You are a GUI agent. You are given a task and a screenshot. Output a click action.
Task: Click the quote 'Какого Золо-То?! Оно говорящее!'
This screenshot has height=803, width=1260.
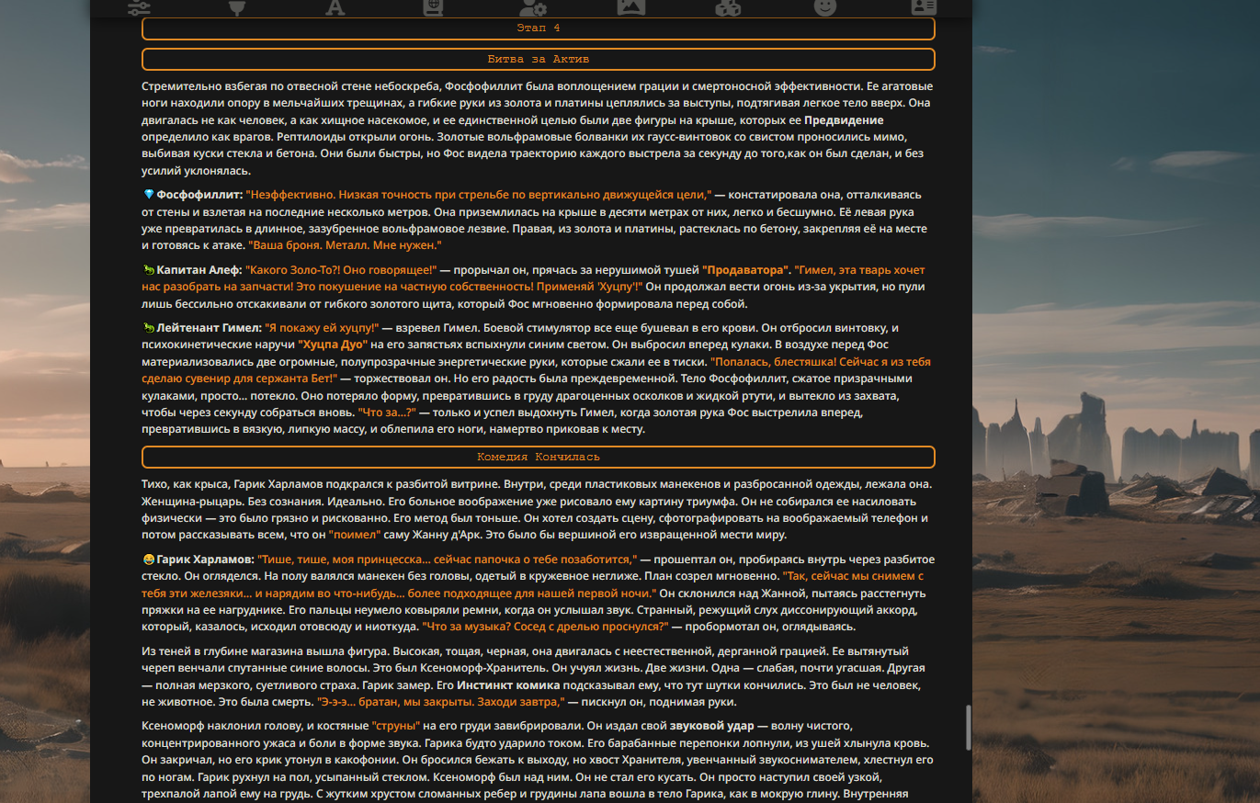pyautogui.click(x=341, y=270)
